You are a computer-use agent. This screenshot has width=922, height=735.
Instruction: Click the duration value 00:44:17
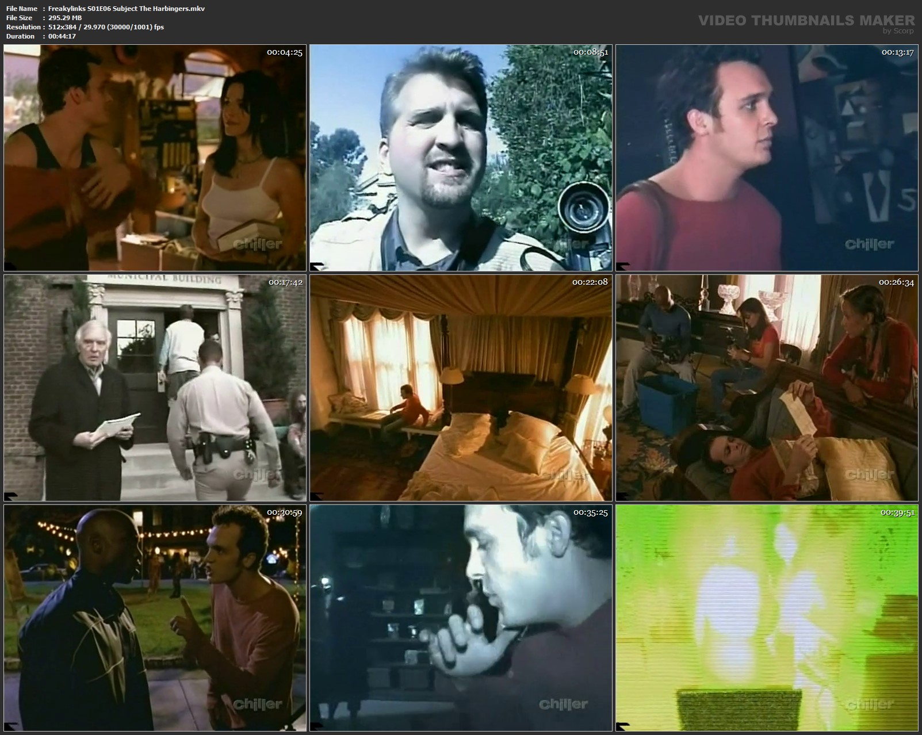pyautogui.click(x=62, y=36)
